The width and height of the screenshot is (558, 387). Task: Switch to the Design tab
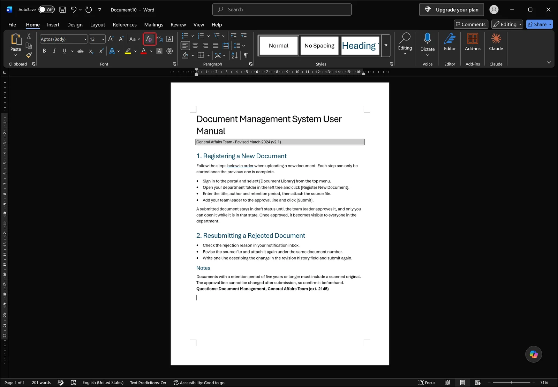point(75,25)
